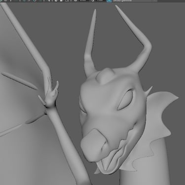Screen dimensions: 185x185
Task: Toggle the blue color management icon
Action: pos(109,1)
